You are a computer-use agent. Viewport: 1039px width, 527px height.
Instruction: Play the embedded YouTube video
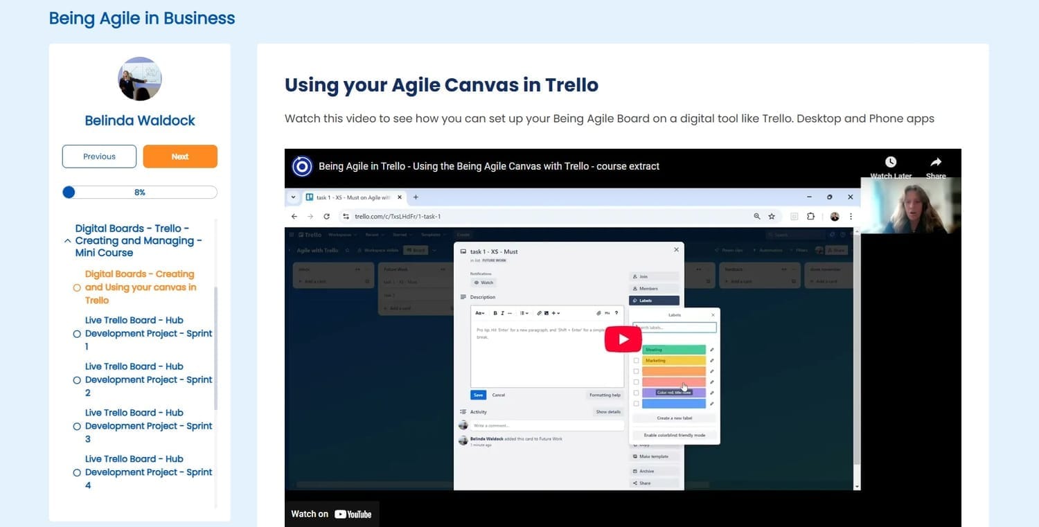pos(623,339)
